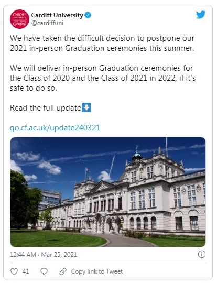Click the blue verified badge

click(x=88, y=15)
